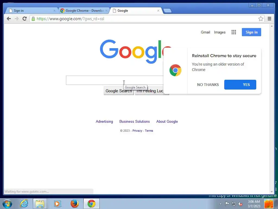Screen dimensions: 278x209
Task: Close the Google tab
Action: 158,11
